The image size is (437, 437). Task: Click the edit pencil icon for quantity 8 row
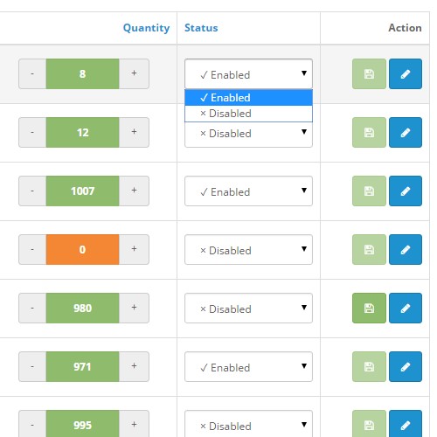[406, 73]
